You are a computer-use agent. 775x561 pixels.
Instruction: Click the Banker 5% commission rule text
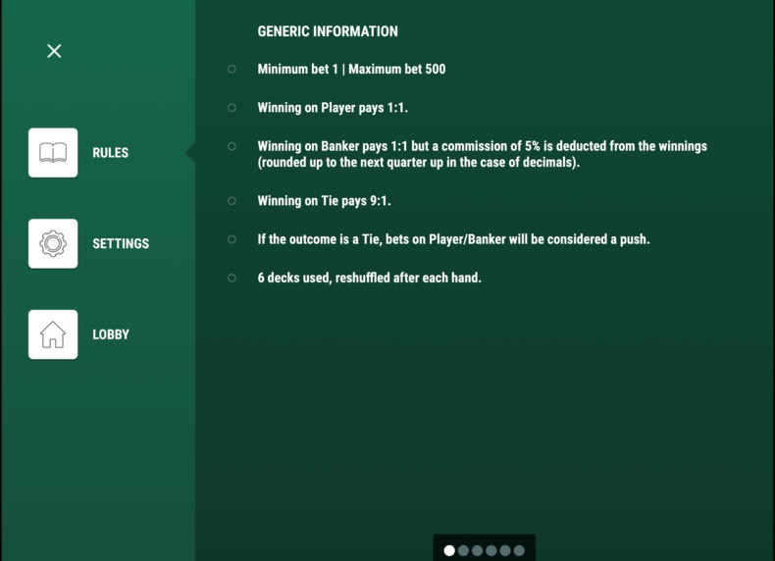[483, 154]
